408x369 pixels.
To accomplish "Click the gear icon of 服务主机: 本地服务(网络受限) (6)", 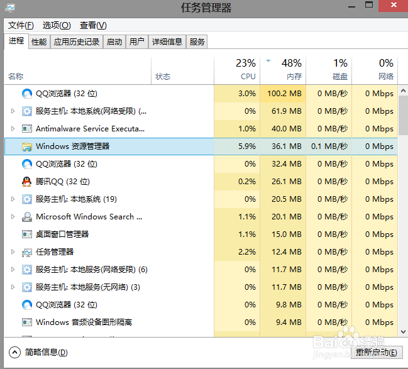I will pos(27,270).
